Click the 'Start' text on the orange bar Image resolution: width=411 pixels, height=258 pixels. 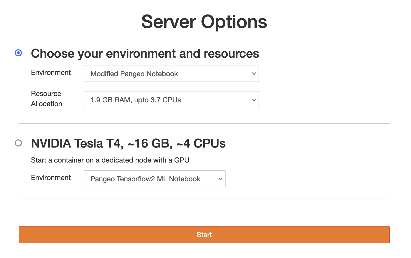pyautogui.click(x=204, y=235)
